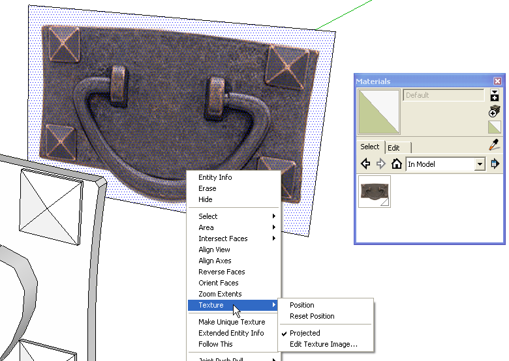Choose Reverse Faces
Screen dimensions: 509x361
tap(234, 272)
